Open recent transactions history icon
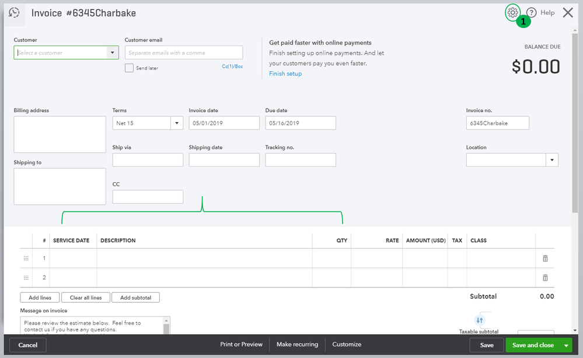Viewport: 583px width, 358px height. coord(15,13)
